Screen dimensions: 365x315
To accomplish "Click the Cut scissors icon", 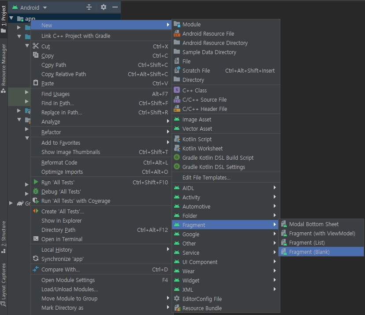I will [x=36, y=46].
